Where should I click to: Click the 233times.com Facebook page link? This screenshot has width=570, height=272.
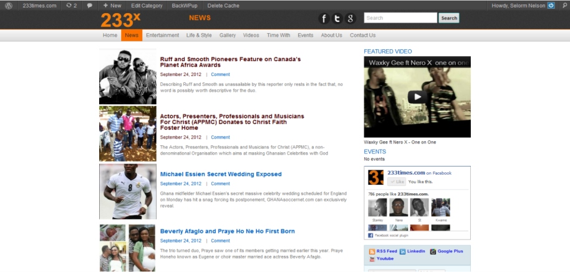406,173
